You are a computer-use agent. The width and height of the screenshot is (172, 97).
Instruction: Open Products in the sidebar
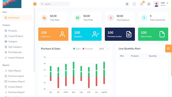tap(13, 31)
